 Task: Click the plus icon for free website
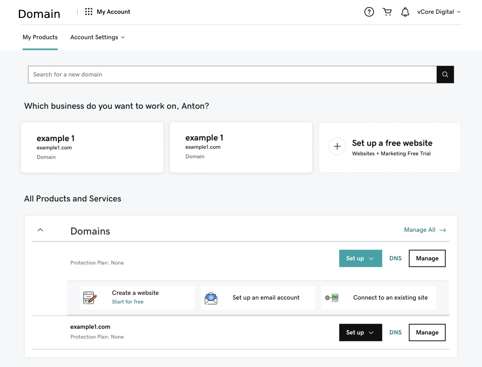pyautogui.click(x=337, y=146)
